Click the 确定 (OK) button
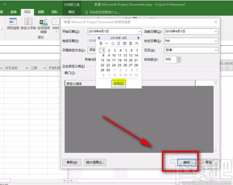Image resolution: width=233 pixels, height=185 pixels. click(x=187, y=162)
